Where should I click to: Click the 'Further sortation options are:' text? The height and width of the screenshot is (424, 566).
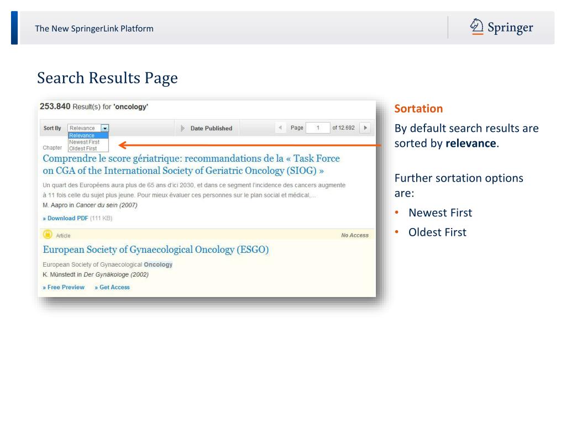(459, 185)
